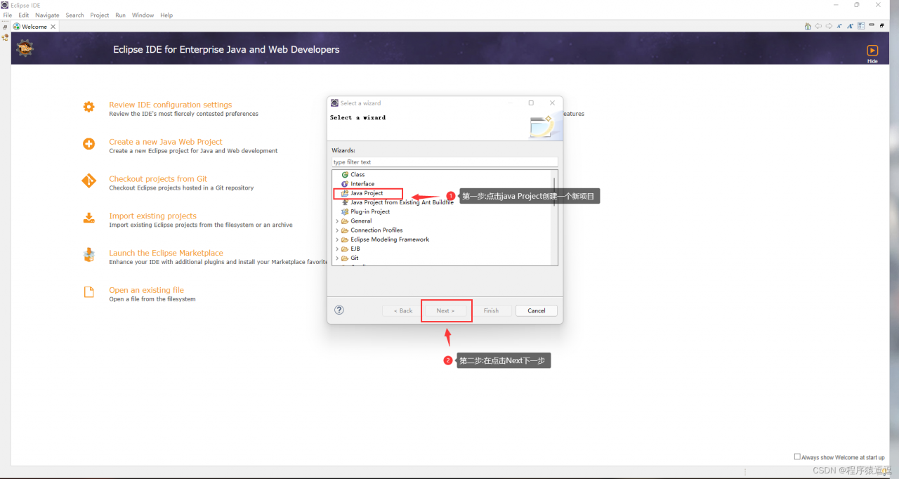Image resolution: width=899 pixels, height=479 pixels.
Task: Expand the Eclipse Modeling Framework folder
Action: [x=337, y=240]
